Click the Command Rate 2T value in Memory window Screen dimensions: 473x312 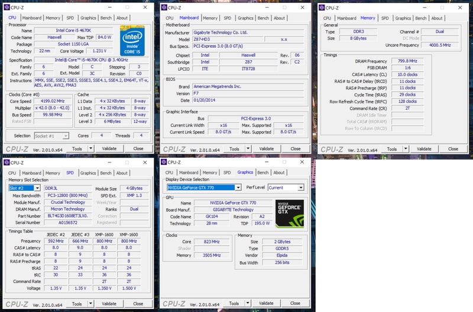[x=407, y=108]
